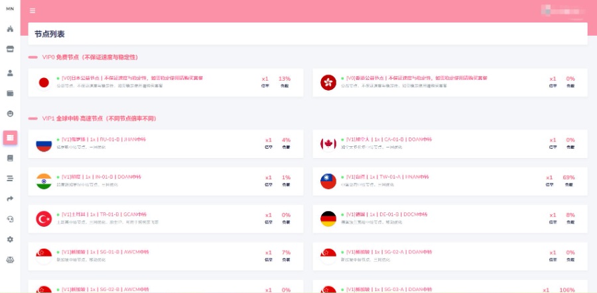Click the smiley face sidebar icon

[x=10, y=114]
